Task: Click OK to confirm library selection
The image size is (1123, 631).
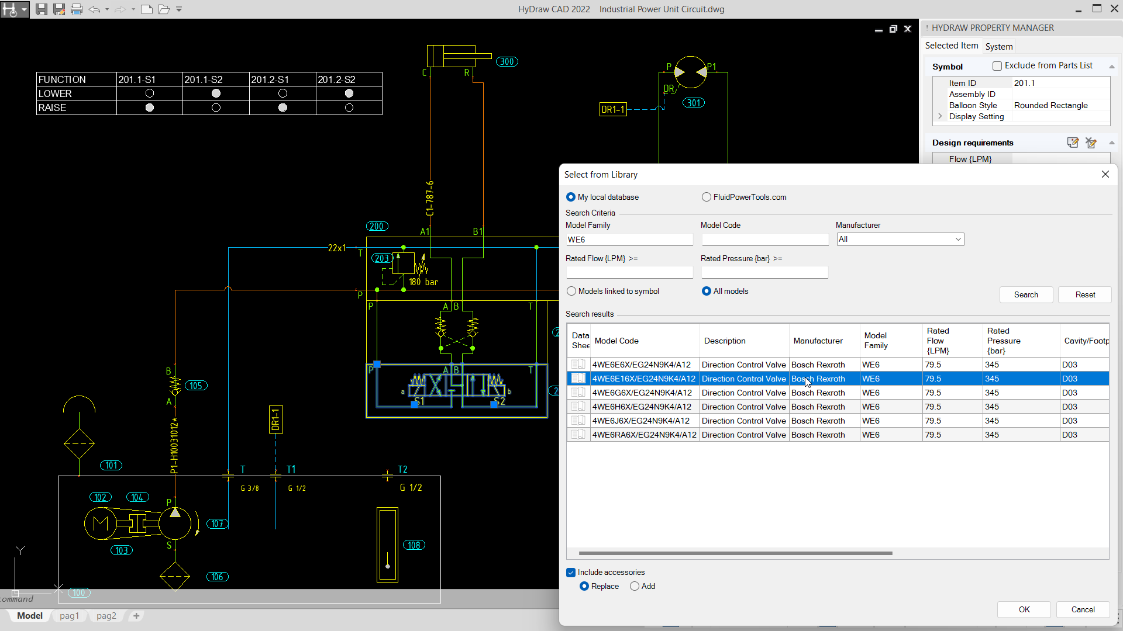Action: (x=1024, y=609)
